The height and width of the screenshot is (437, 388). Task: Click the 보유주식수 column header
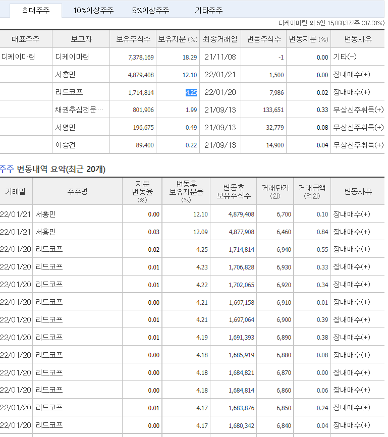(x=133, y=39)
